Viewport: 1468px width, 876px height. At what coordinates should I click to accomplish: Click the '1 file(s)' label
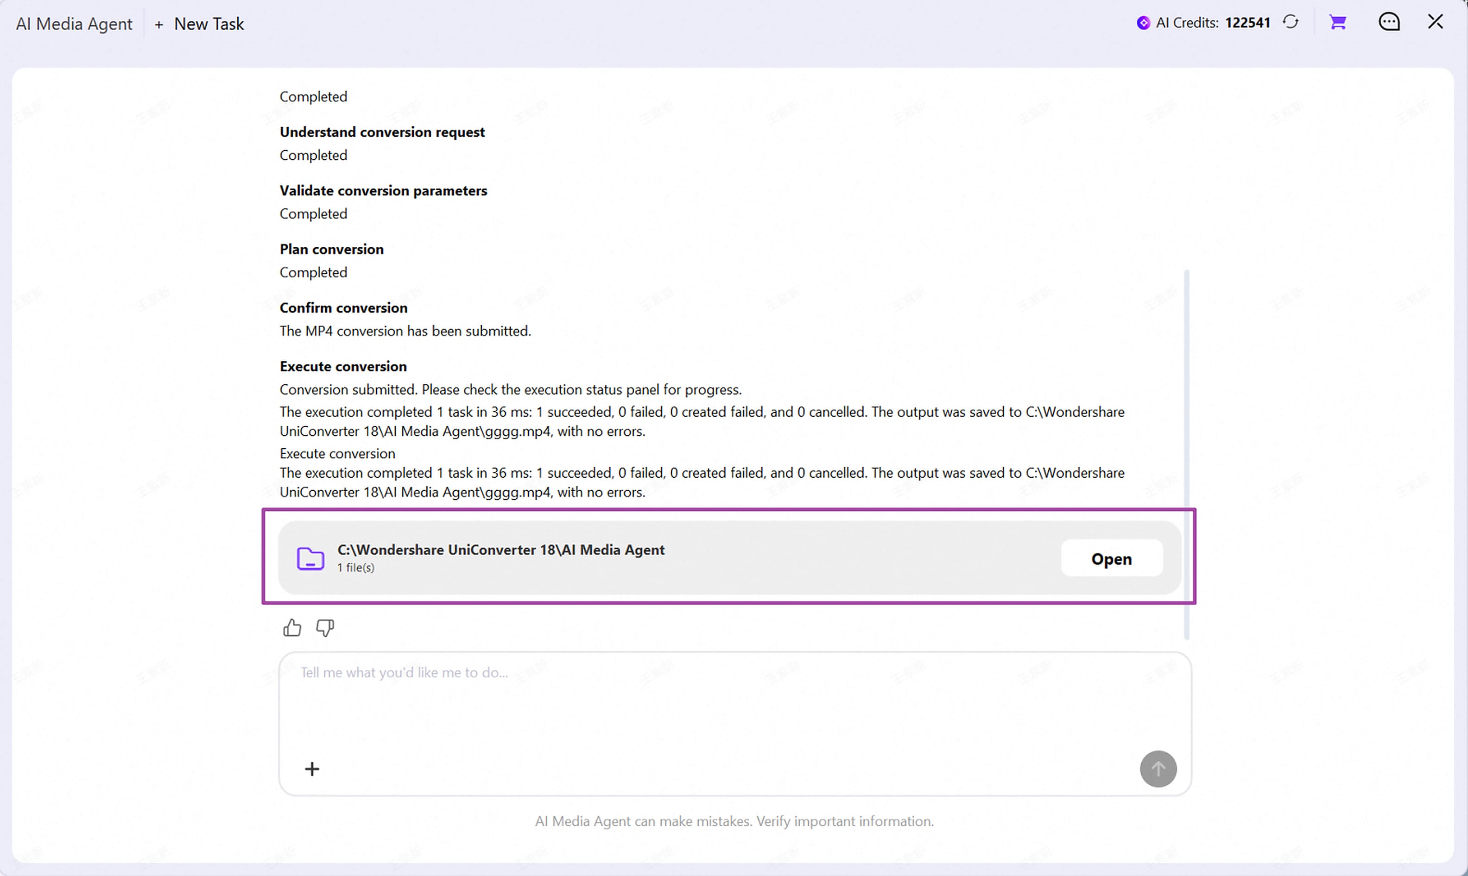[x=355, y=568]
